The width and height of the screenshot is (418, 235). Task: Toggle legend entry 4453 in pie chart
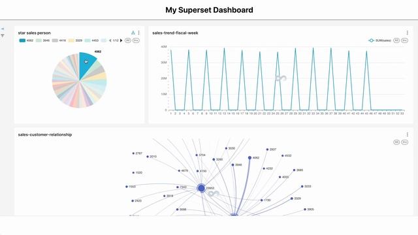coord(91,40)
